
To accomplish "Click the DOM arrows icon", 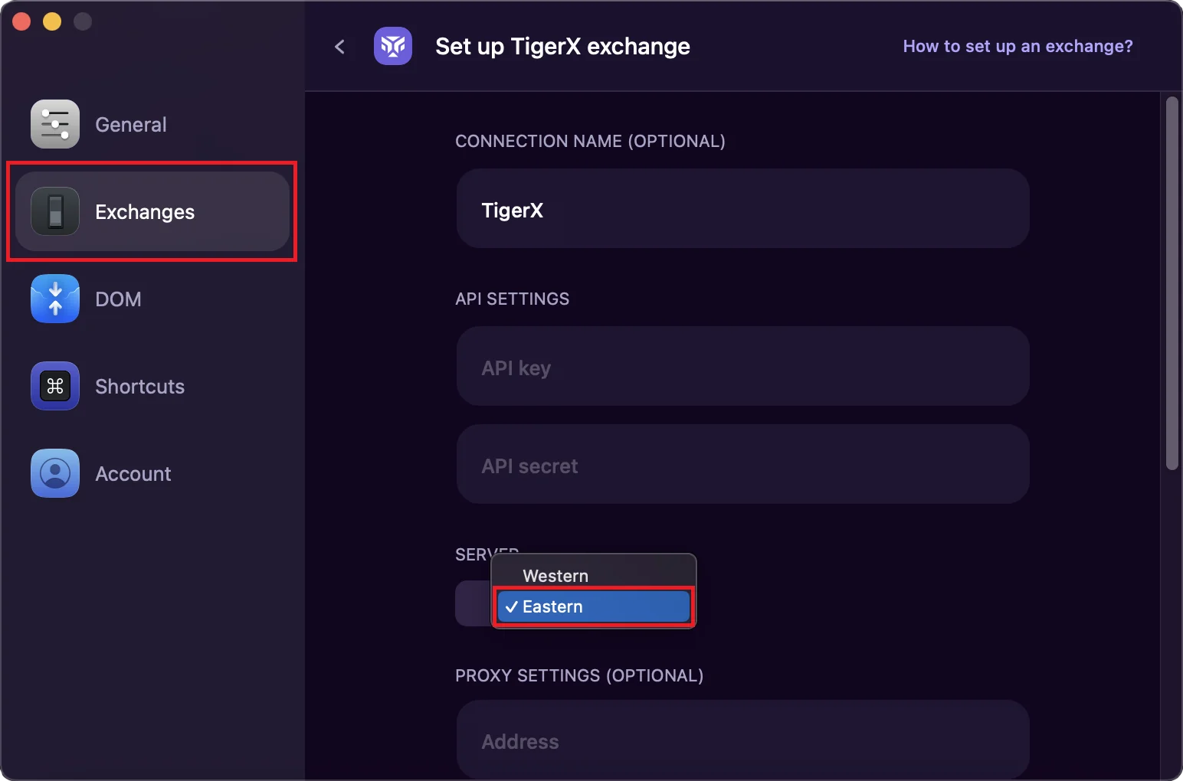I will [x=55, y=299].
